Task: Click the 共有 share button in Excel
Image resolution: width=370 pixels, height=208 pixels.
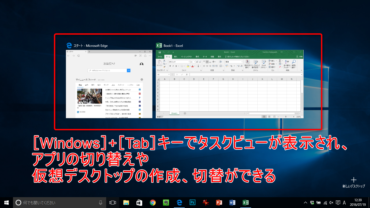Action: click(299, 57)
